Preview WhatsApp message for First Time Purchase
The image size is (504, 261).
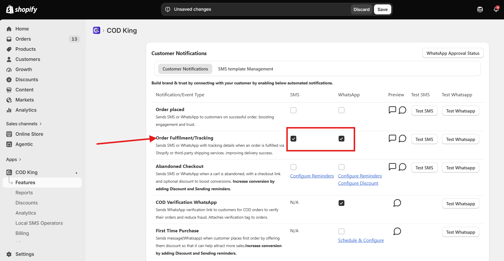[x=397, y=231]
